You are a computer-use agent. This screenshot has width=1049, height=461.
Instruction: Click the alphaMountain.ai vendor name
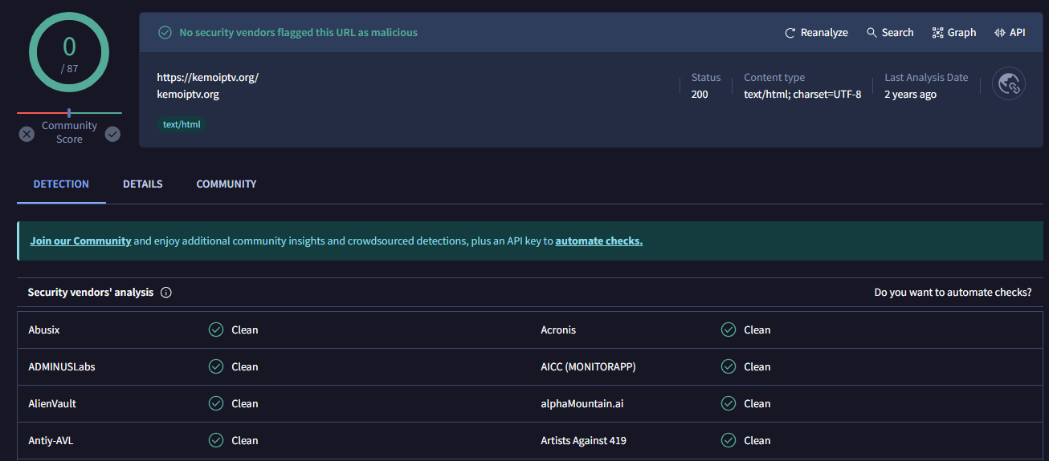(x=582, y=403)
